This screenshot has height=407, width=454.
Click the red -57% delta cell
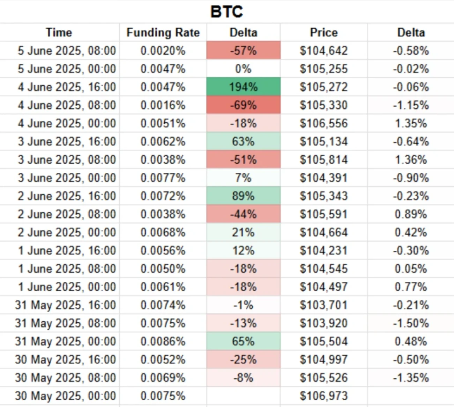click(x=243, y=51)
